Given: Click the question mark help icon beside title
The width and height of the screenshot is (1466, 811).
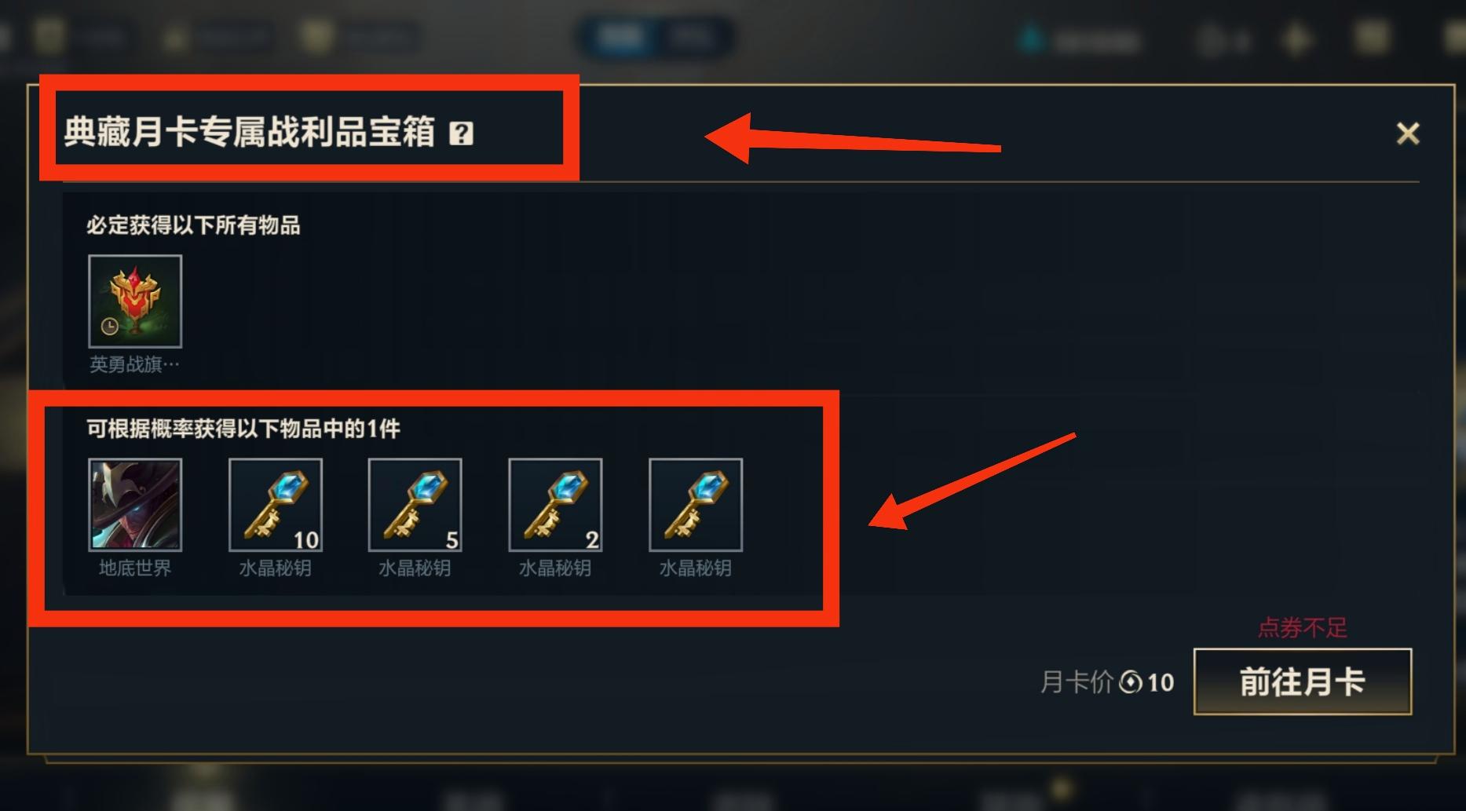Looking at the screenshot, I should pyautogui.click(x=461, y=133).
